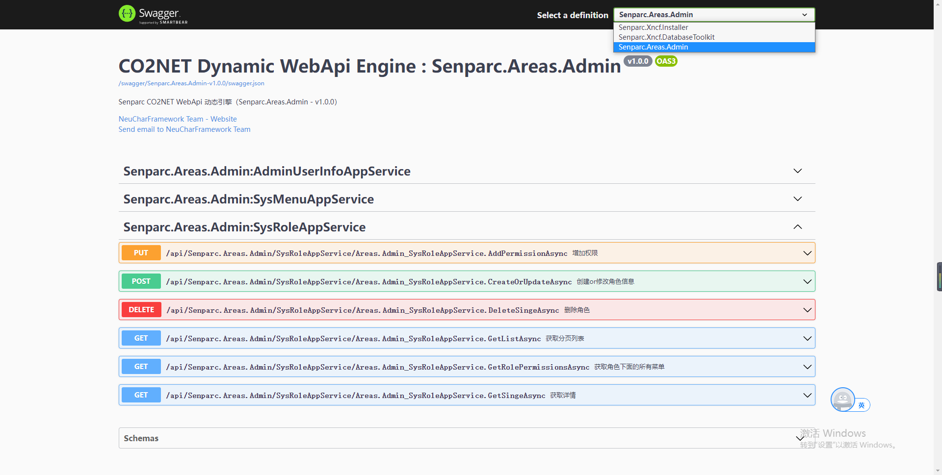The height and width of the screenshot is (475, 942).
Task: Click the GET badge for GetRolePermissionsAsync
Action: (141, 367)
